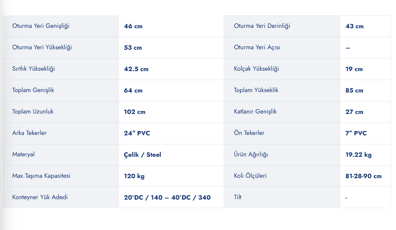Click the Toplam Yükseklik label
396x230 pixels.
click(x=256, y=90)
